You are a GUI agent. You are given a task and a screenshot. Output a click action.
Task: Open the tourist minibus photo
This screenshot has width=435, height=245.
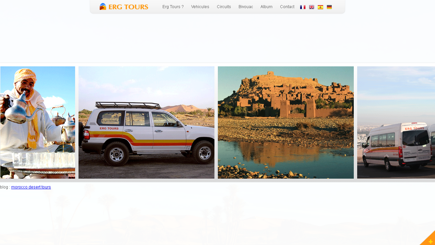tap(396, 122)
